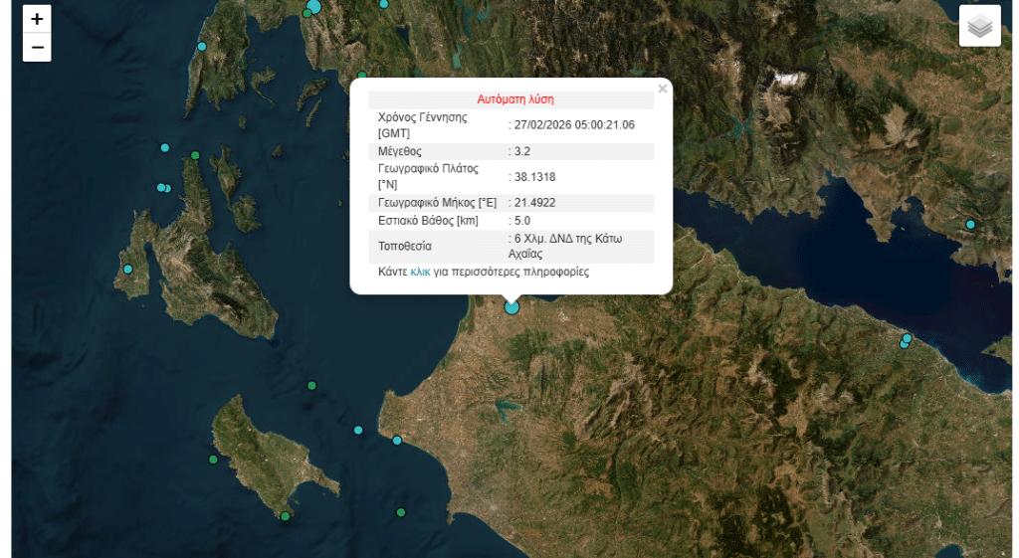Screen dimensions: 1019x558
Task: Click the 'Χρόνος Γέννησης [GMT]' label
Action: [422, 125]
